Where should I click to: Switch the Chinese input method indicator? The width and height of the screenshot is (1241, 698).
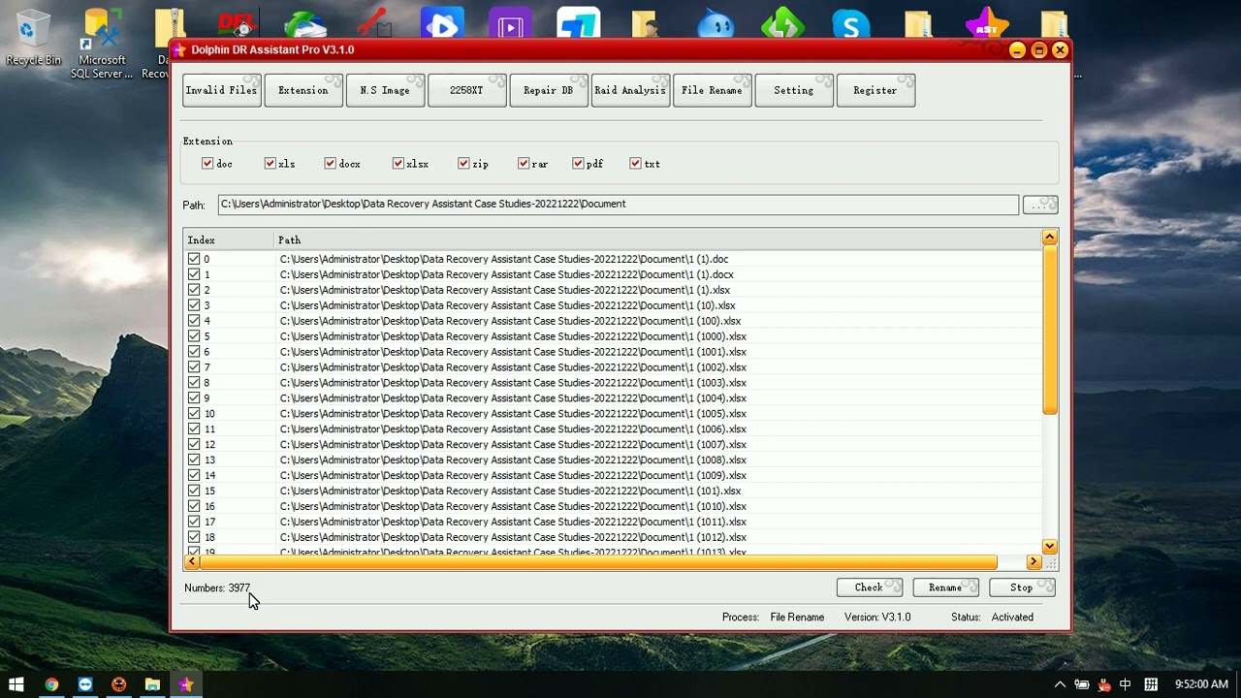coord(1125,684)
